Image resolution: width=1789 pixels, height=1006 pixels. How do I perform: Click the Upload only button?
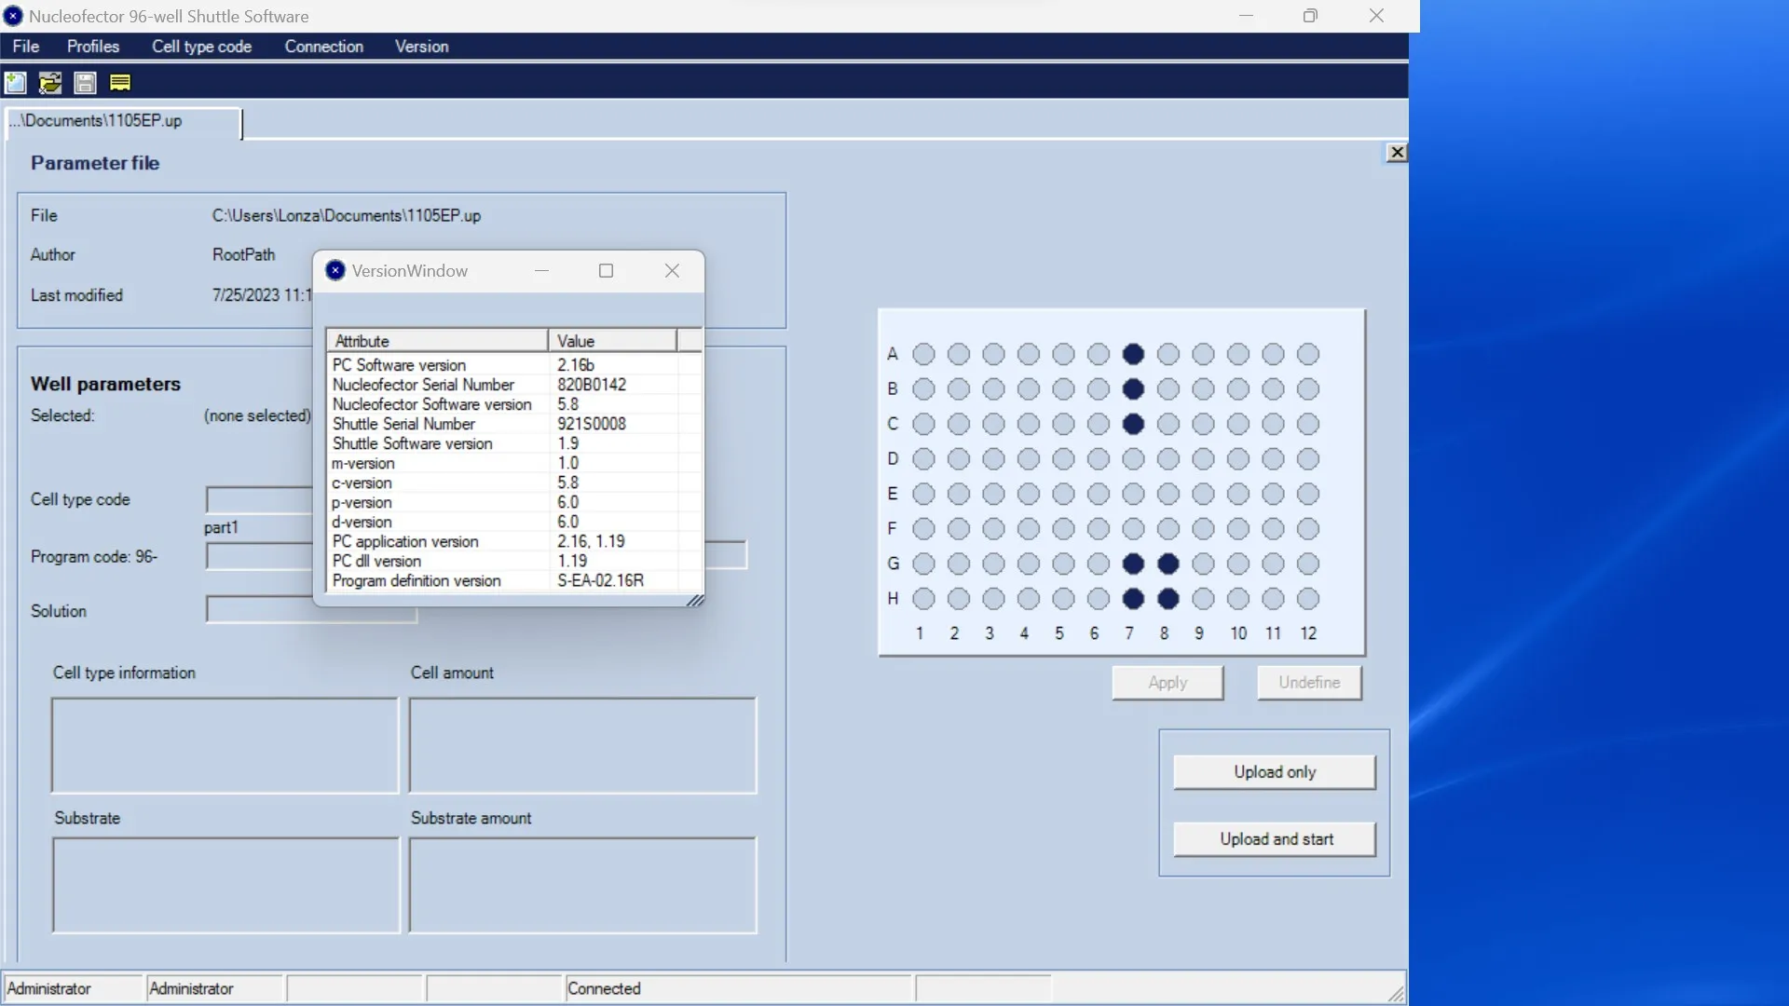[1275, 772]
